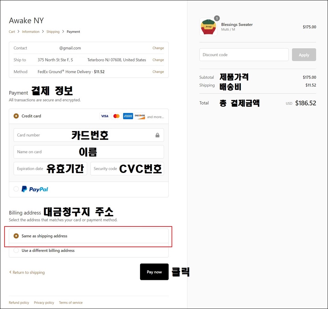Click the Billing address heading
This screenshot has width=328, height=309.
(25, 213)
